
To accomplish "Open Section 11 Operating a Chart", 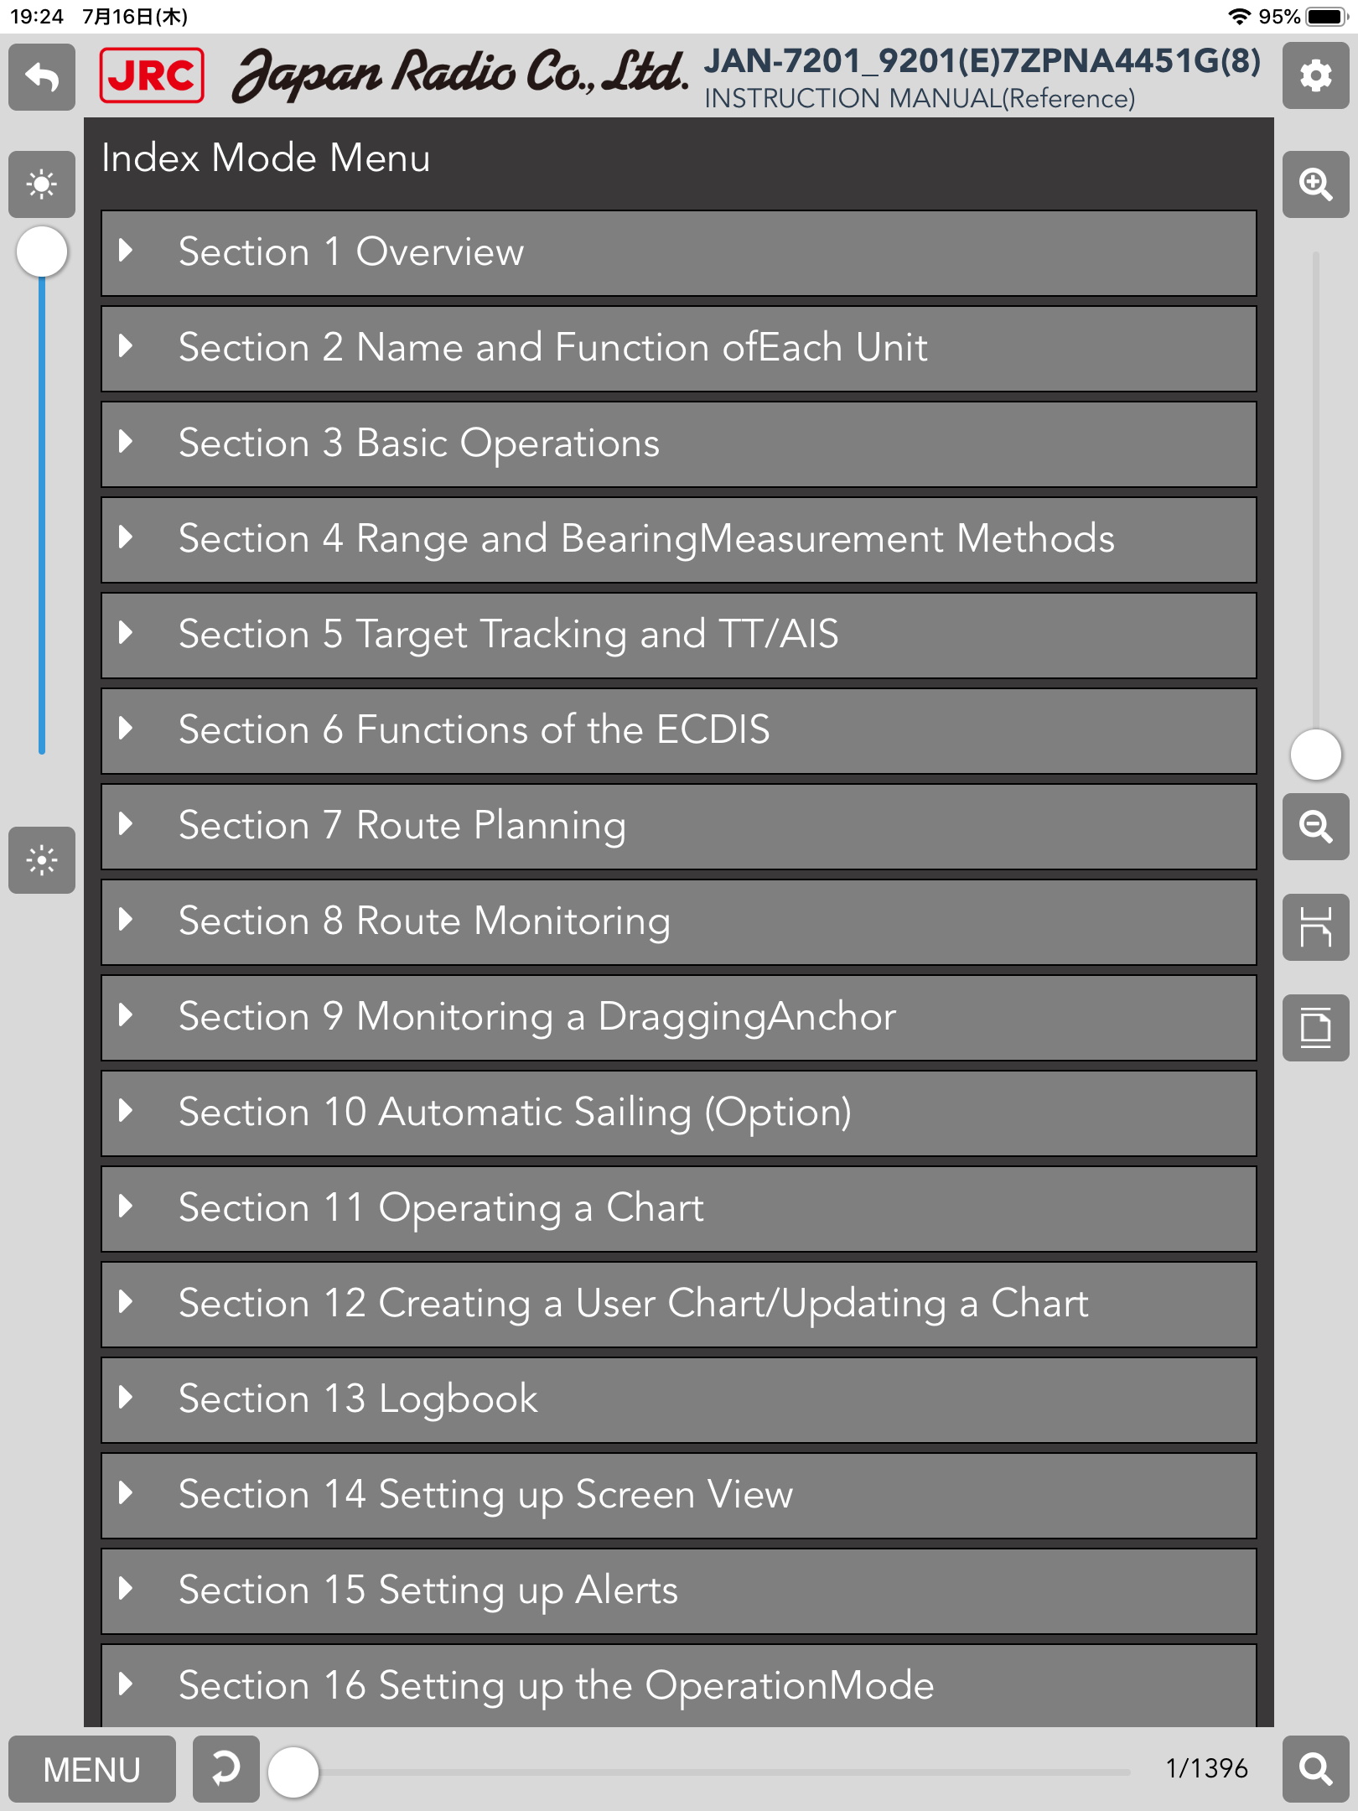I will pos(678,1208).
